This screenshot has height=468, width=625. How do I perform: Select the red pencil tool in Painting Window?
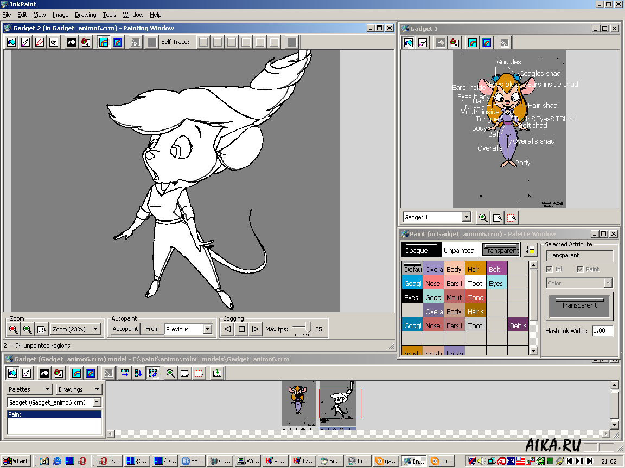(x=40, y=42)
